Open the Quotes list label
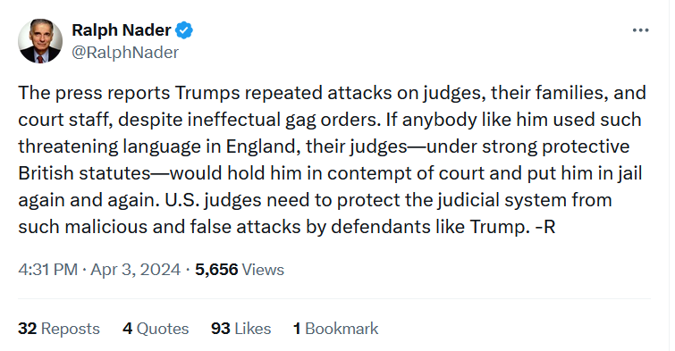Screen dimensions: 675x351 pos(163,329)
